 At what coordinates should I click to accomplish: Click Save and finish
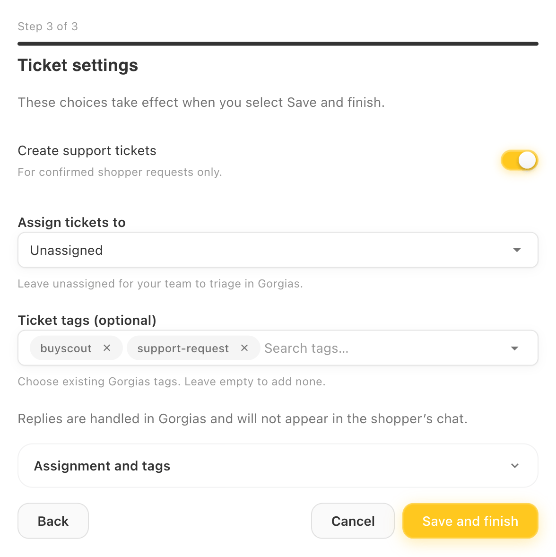[470, 521]
